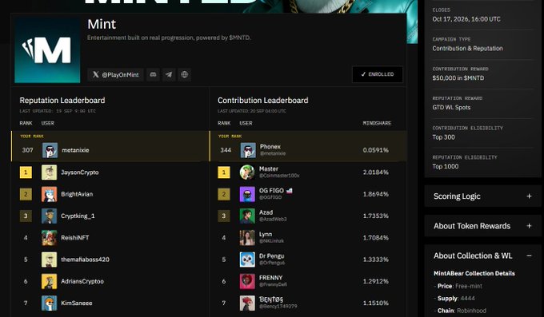Expand the About Token Rewards section
The width and height of the screenshot is (544, 317).
point(482,226)
